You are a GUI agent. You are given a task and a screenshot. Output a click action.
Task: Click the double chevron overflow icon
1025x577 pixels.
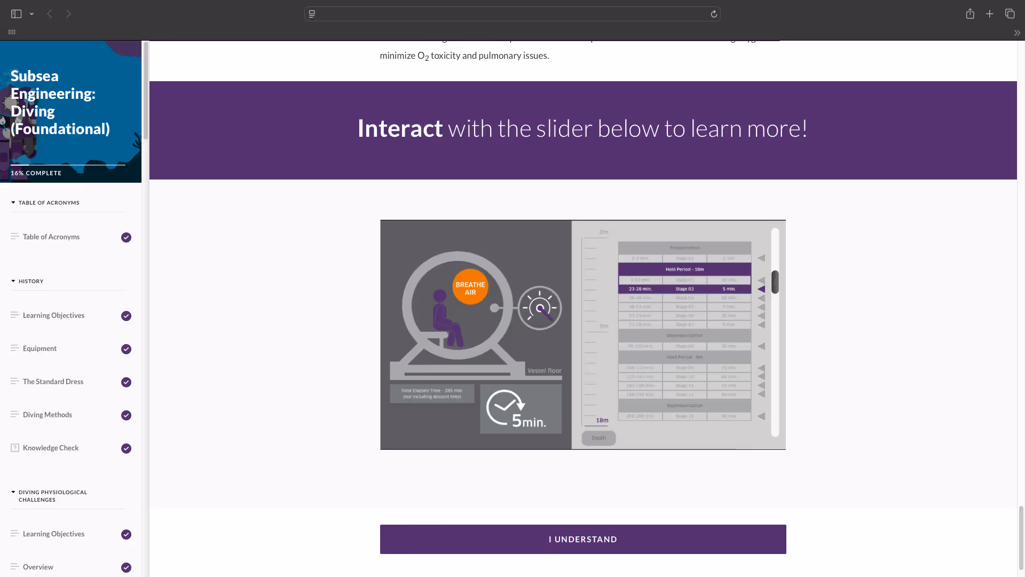(1017, 33)
